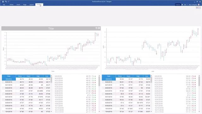Click the Save icon in title bar
This screenshot has width=202, height=114.
click(3, 2)
